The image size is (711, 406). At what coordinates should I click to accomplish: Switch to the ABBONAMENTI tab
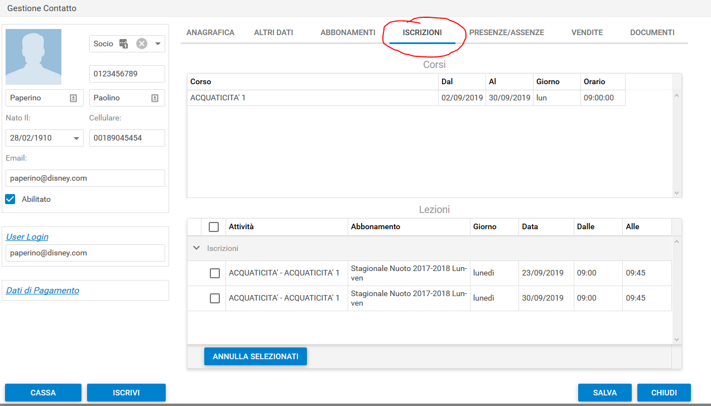[x=348, y=32]
